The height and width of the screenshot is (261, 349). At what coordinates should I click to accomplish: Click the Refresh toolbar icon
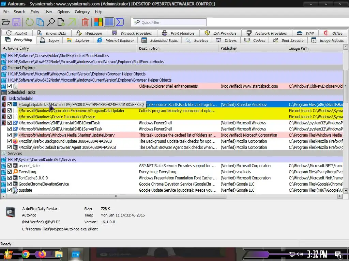pos(29,22)
